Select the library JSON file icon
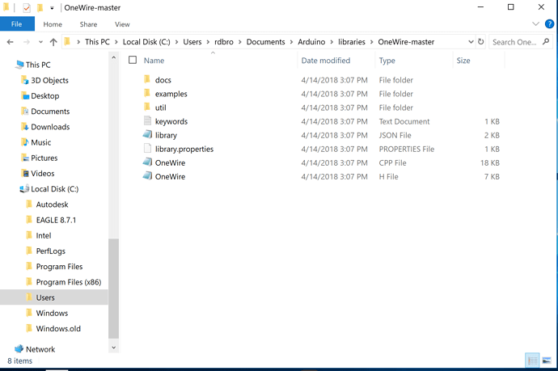This screenshot has height=371, width=558. (148, 134)
